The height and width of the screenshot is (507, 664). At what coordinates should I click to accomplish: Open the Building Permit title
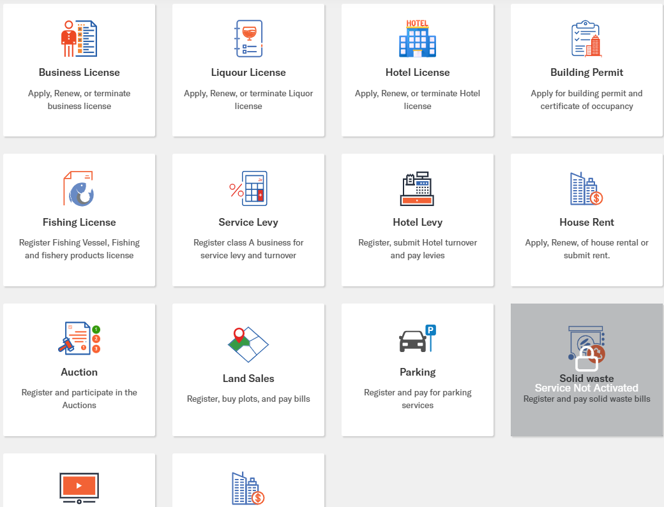(x=587, y=72)
